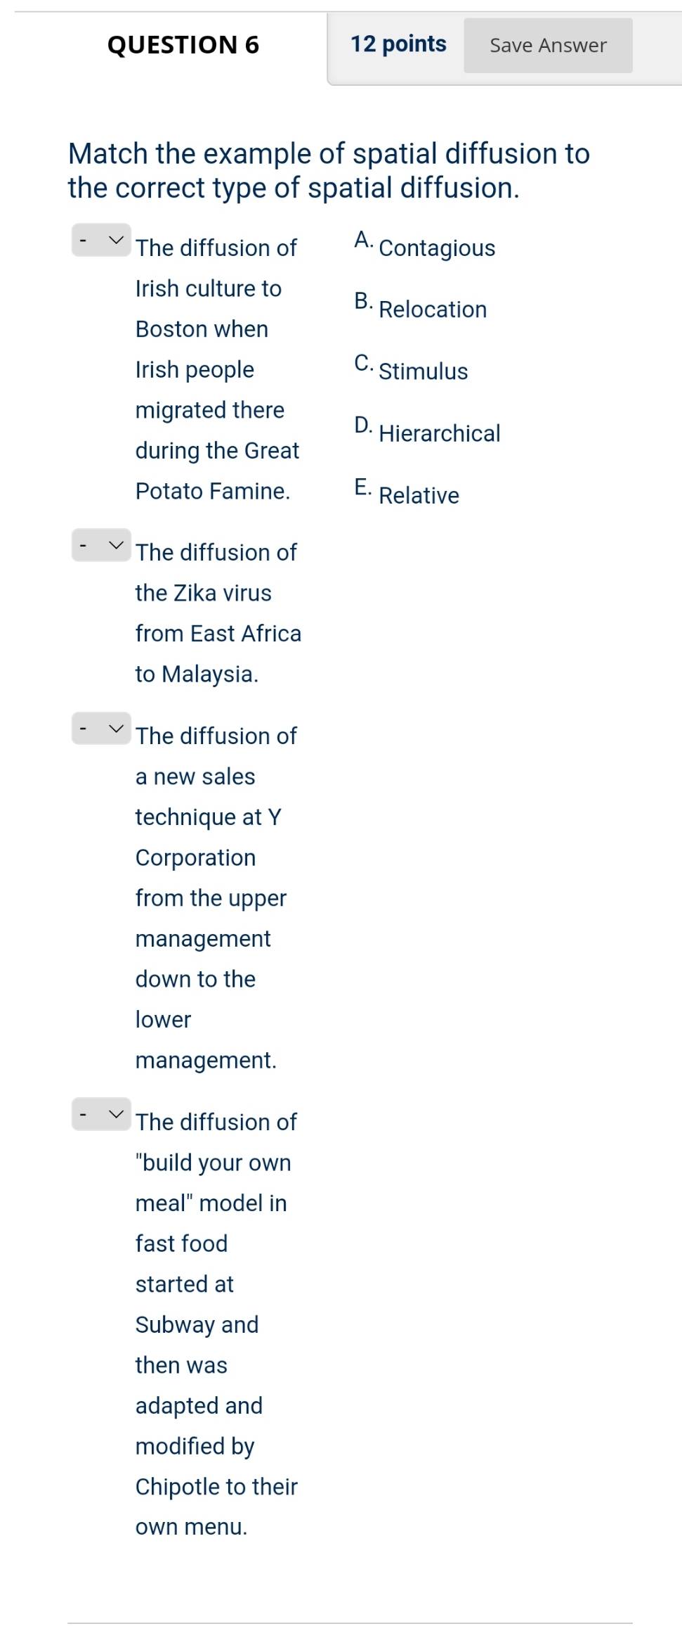682x1650 pixels.
Task: Click the chevron arrow beside Subway meal item
Action: tap(117, 1114)
